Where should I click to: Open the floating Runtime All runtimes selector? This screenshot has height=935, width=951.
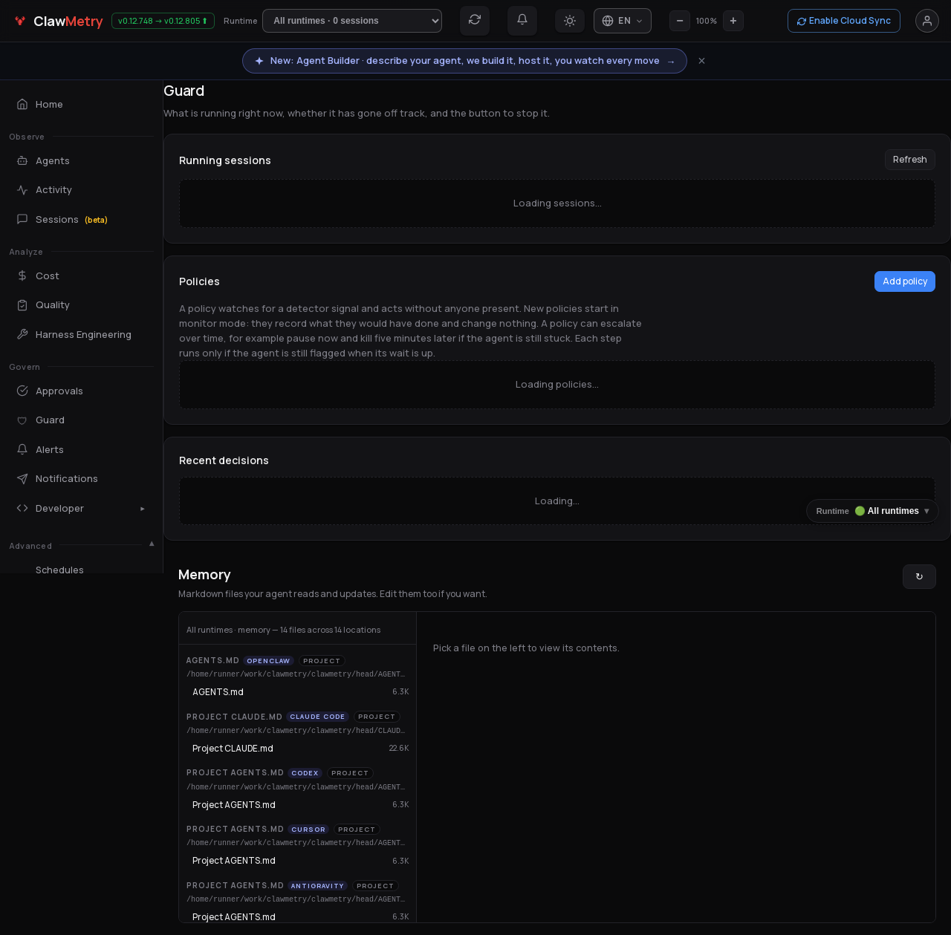(872, 511)
